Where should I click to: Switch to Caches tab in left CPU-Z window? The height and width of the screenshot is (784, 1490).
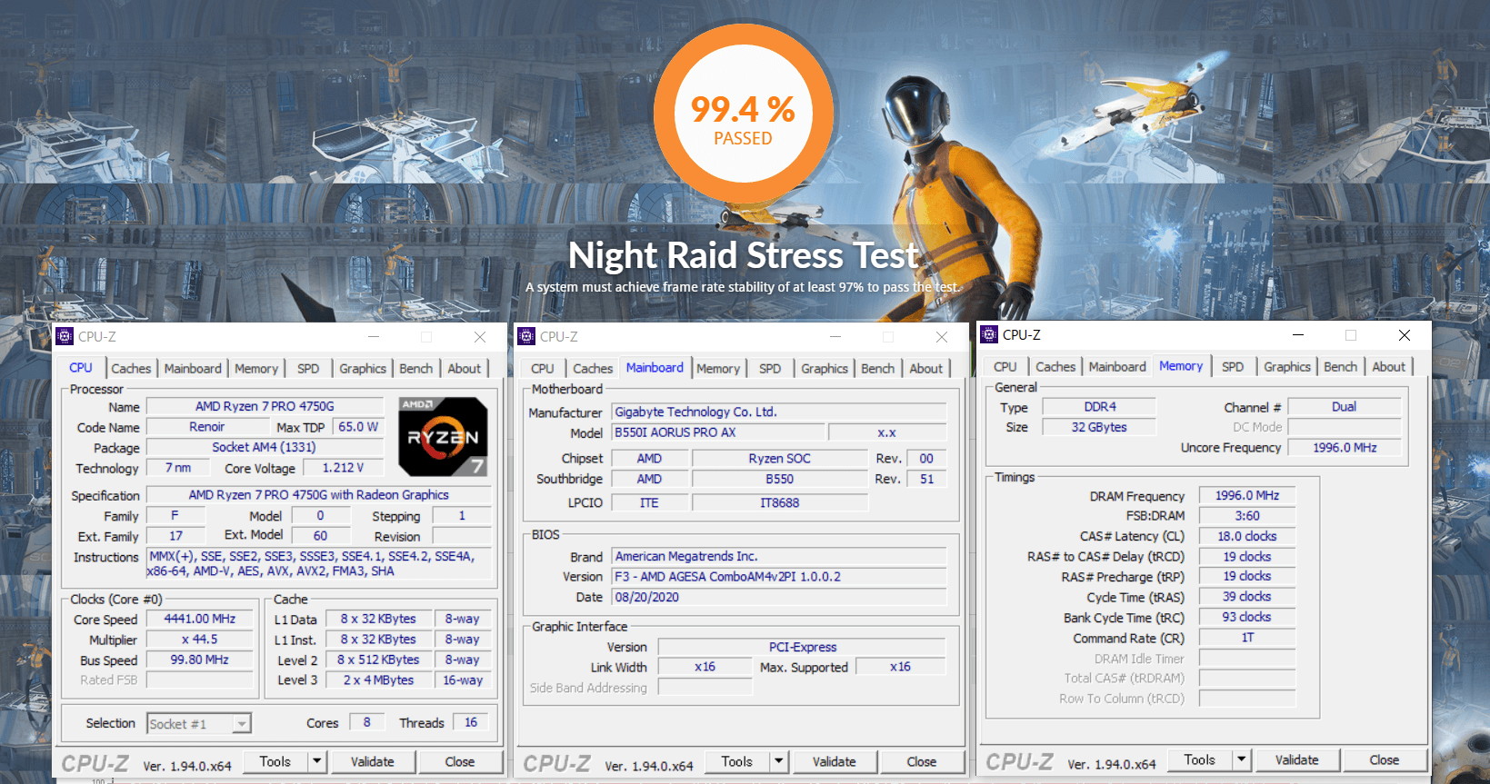point(131,368)
